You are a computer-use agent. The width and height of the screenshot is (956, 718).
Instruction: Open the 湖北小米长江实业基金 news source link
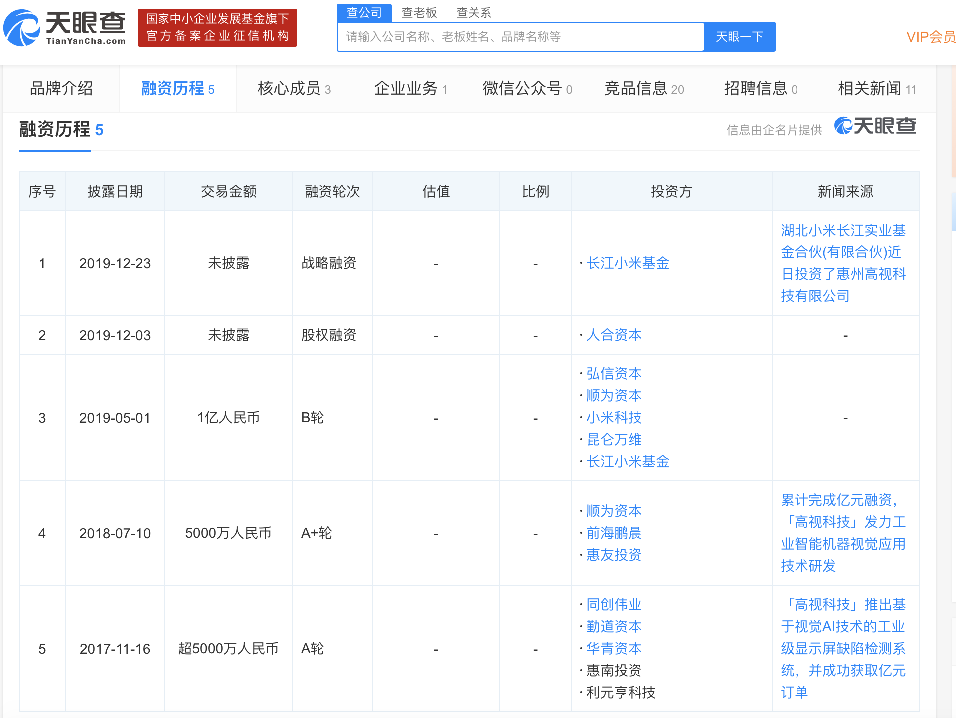[x=843, y=263]
